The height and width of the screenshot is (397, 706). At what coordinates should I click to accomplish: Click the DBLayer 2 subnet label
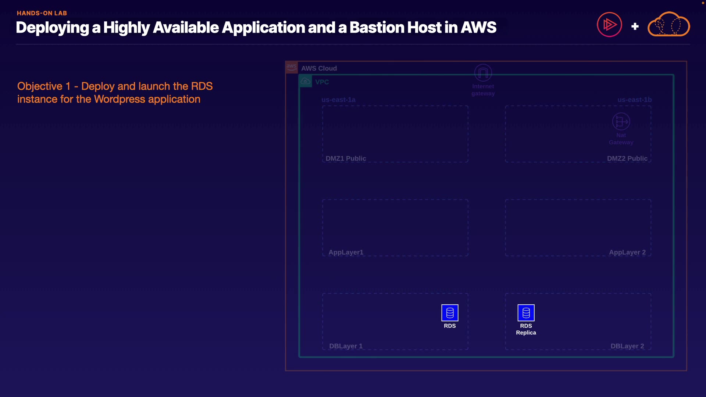point(627,346)
